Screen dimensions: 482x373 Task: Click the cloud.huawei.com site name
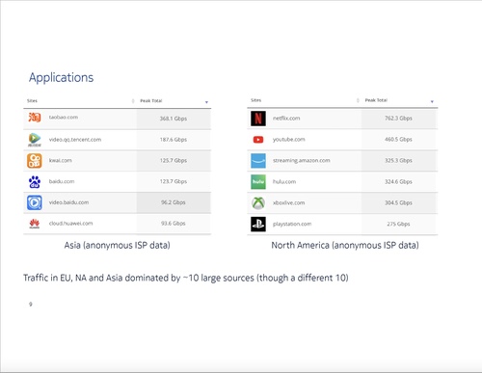click(70, 224)
